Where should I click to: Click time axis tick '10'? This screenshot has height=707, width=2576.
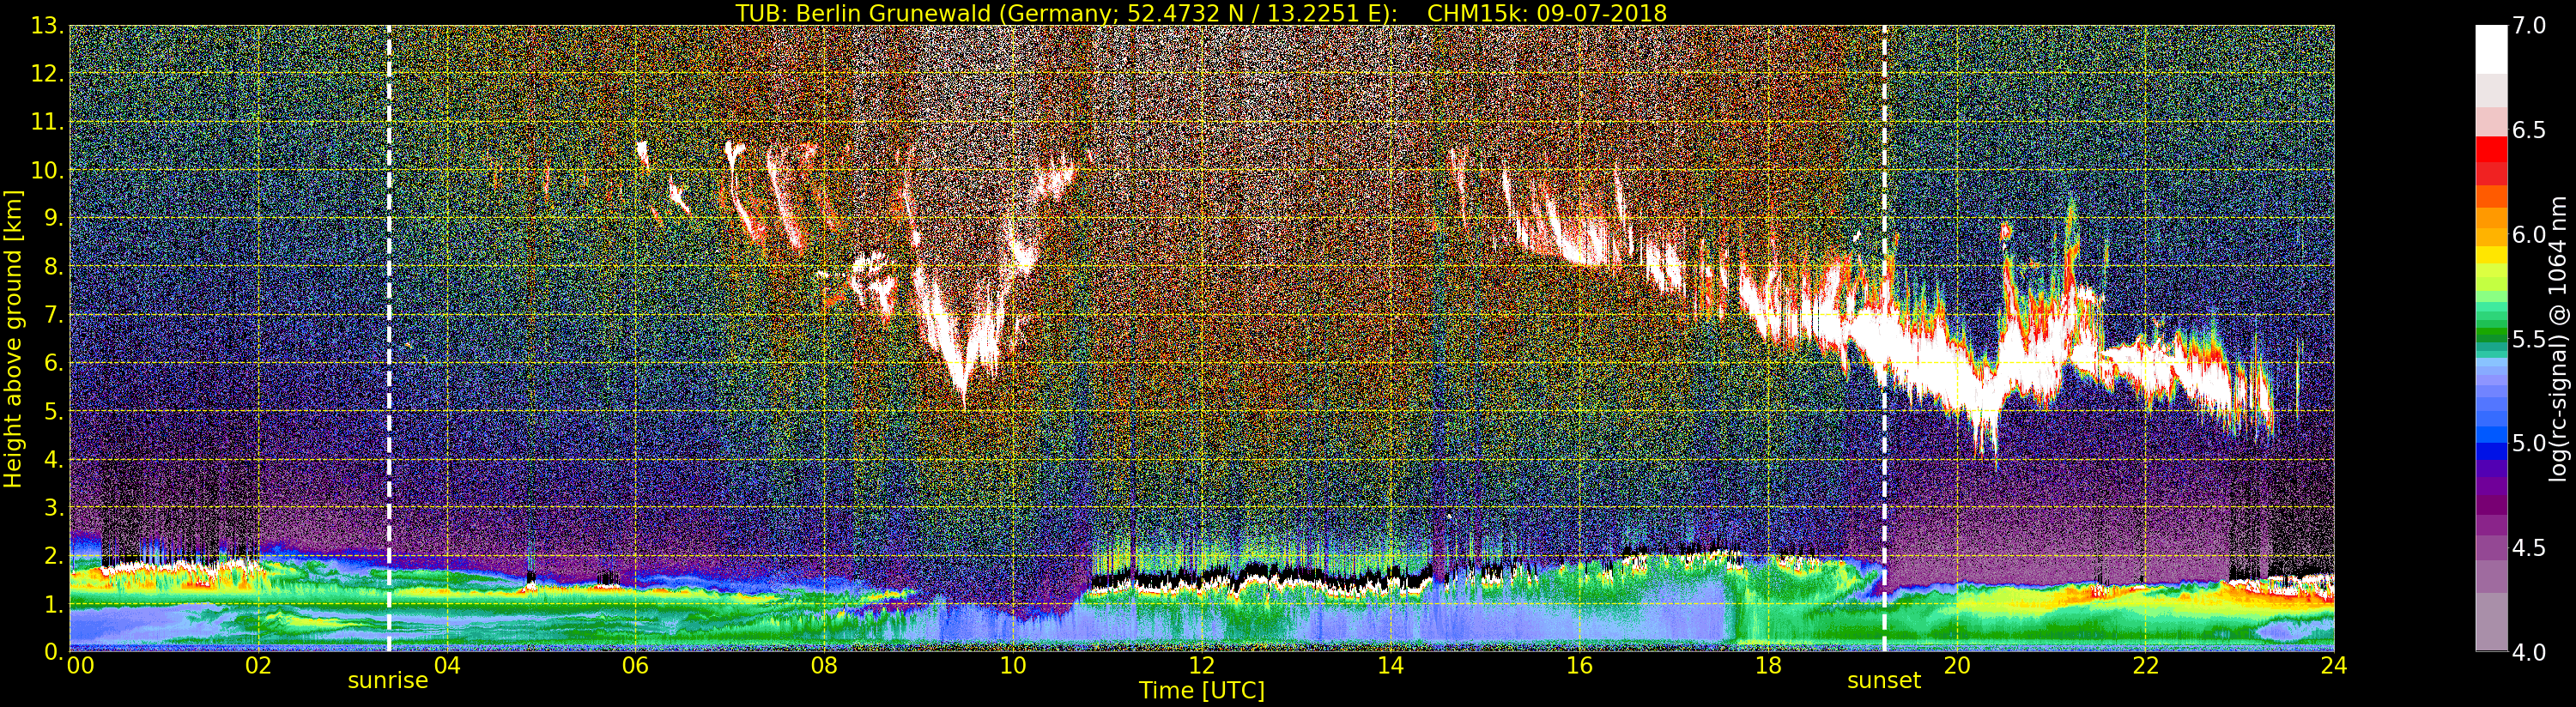[1013, 666]
